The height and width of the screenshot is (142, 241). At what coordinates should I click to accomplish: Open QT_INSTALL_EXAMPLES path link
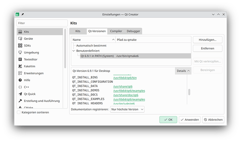point(129,99)
